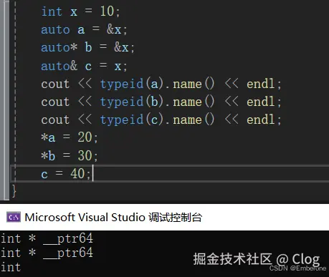Click the code line 'auto& c = x;'
Image resolution: width=329 pixels, height=277 pixels.
point(84,66)
